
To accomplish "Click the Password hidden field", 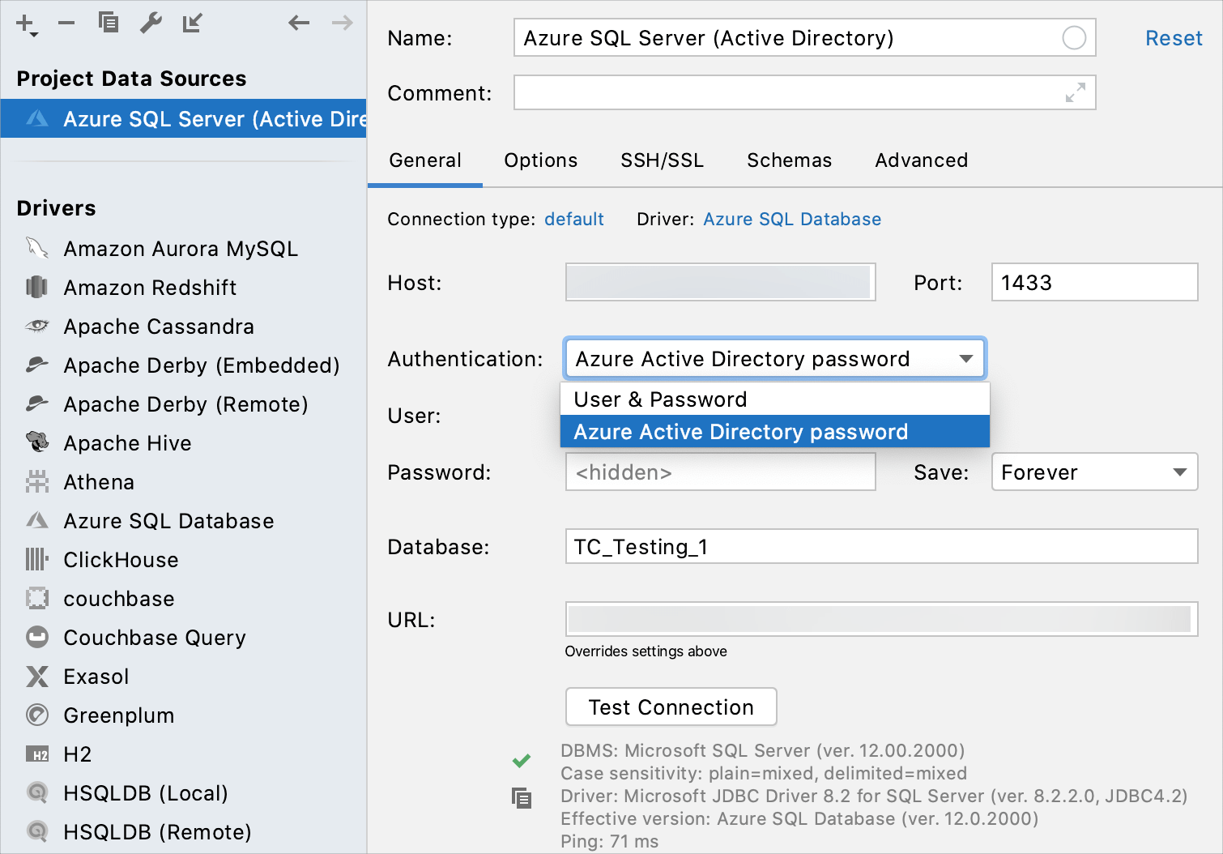I will 721,472.
